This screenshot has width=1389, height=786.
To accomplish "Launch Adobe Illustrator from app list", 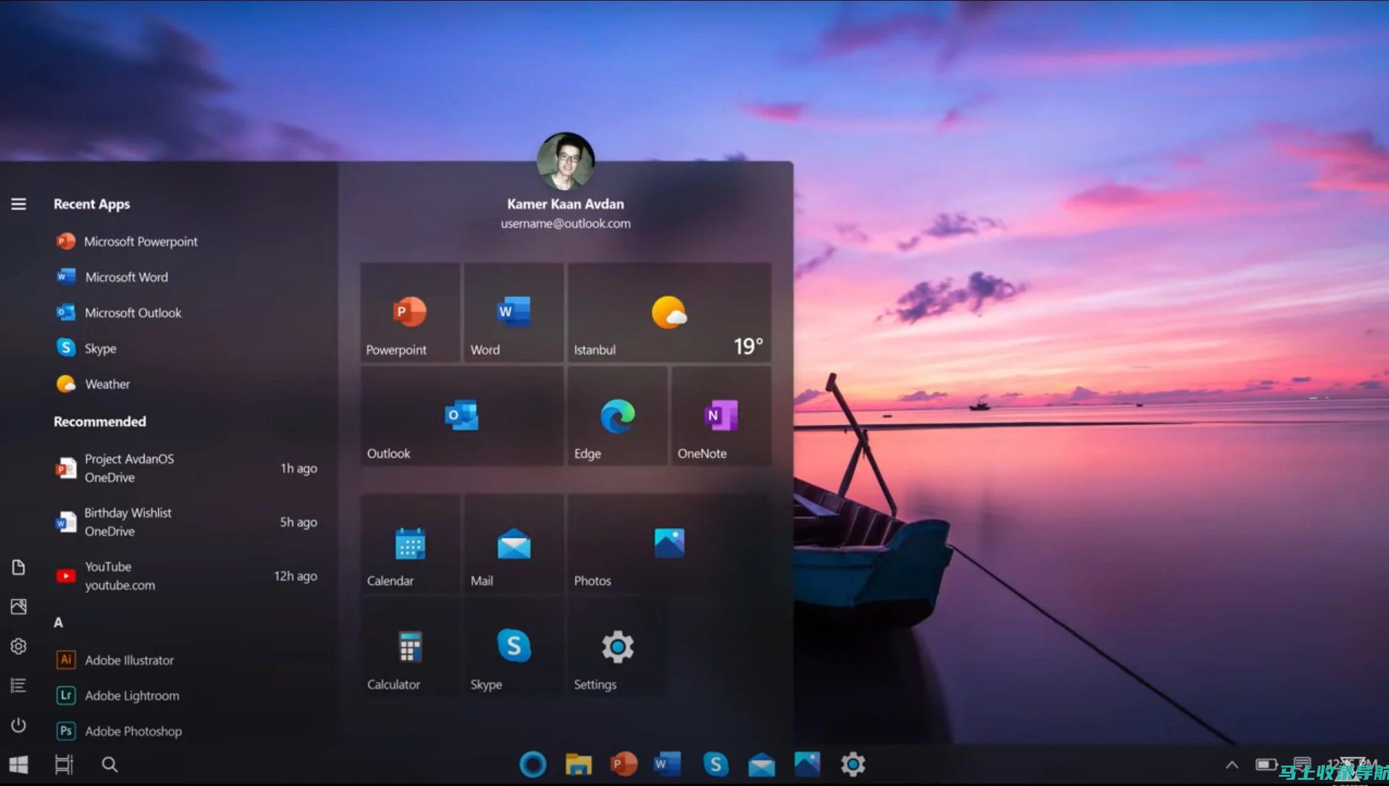I will pos(115,660).
